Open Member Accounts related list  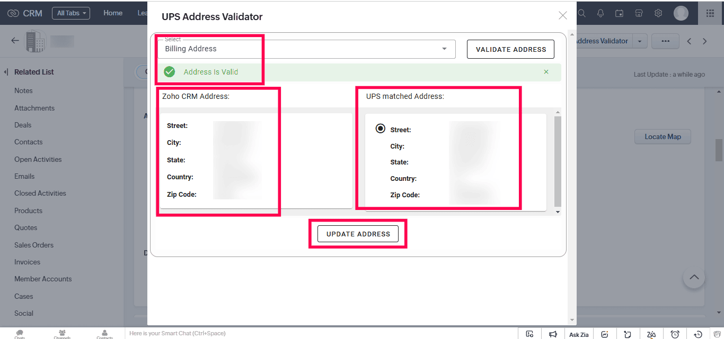point(43,279)
